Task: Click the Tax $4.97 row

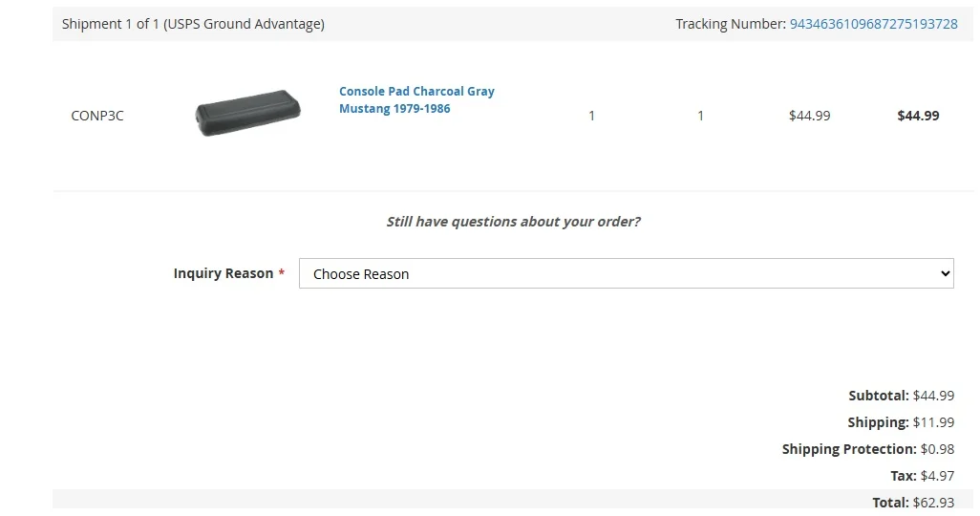Action: (x=923, y=476)
